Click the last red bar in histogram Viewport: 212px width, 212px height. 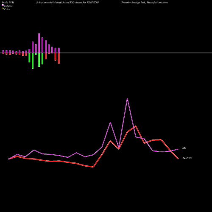(x=59, y=59)
